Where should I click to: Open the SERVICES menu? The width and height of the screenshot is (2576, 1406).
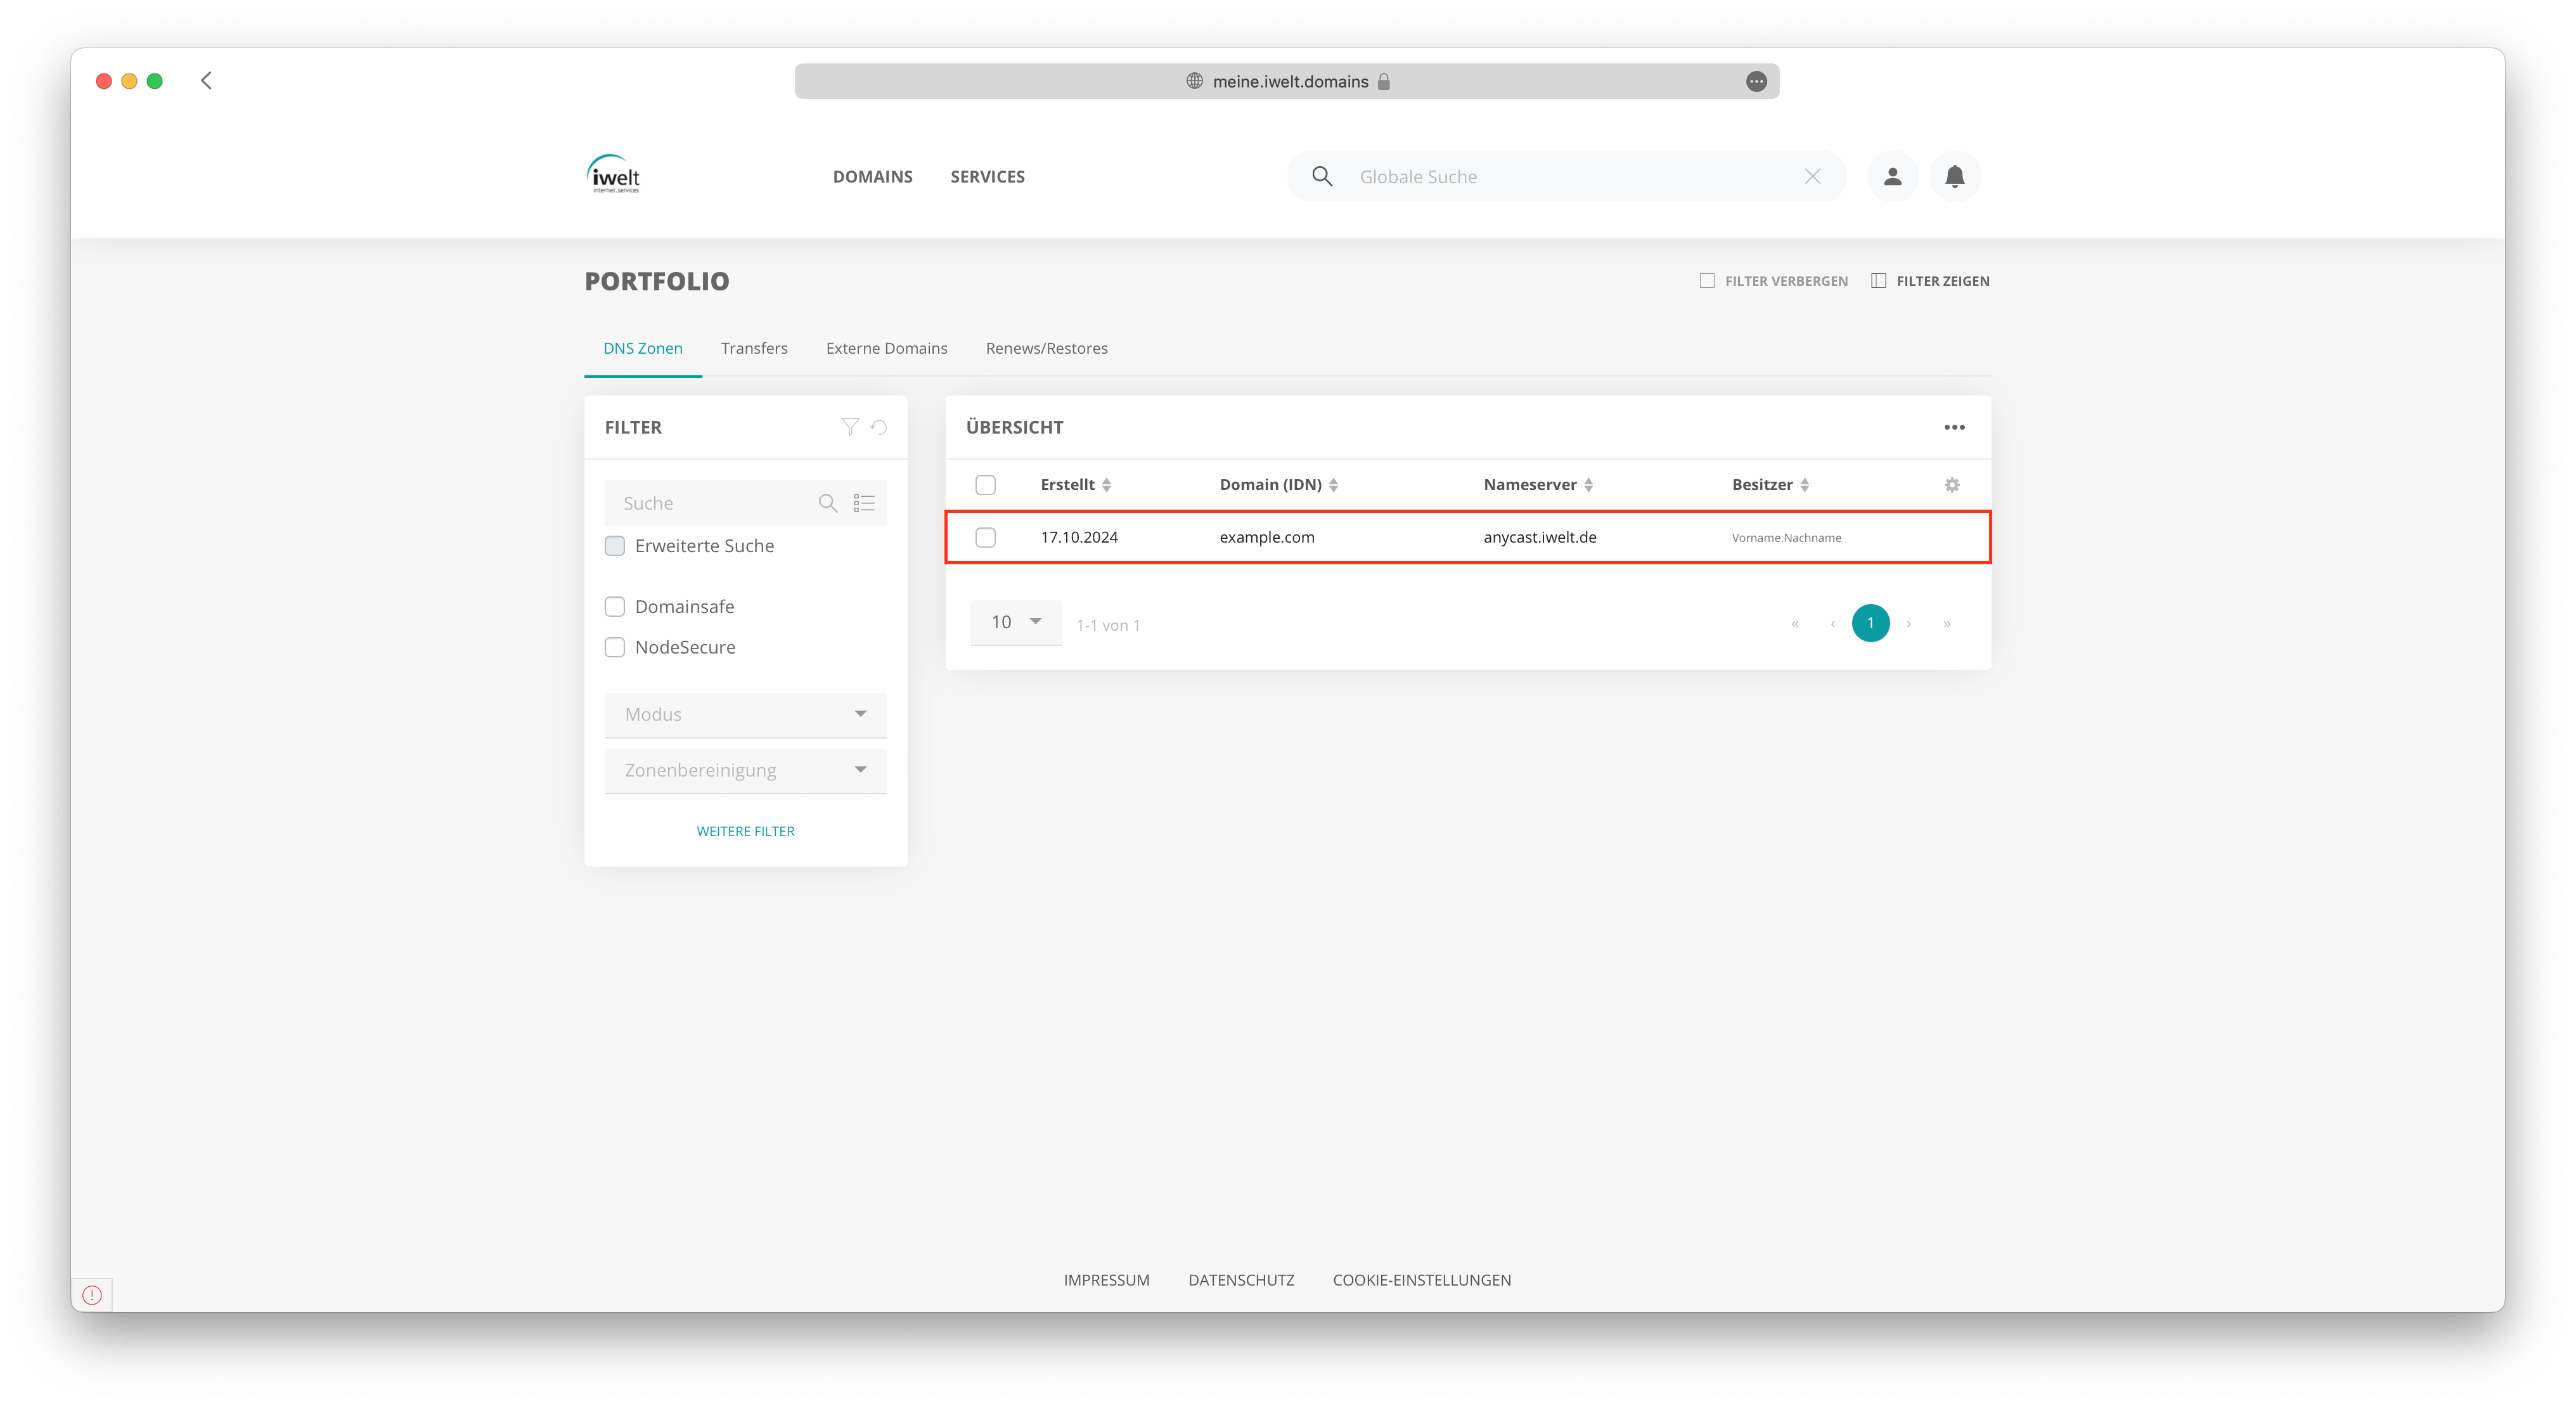click(987, 176)
